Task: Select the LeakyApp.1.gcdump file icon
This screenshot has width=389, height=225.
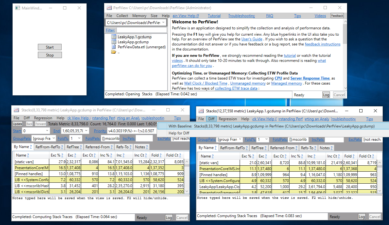Action: (x=114, y=37)
